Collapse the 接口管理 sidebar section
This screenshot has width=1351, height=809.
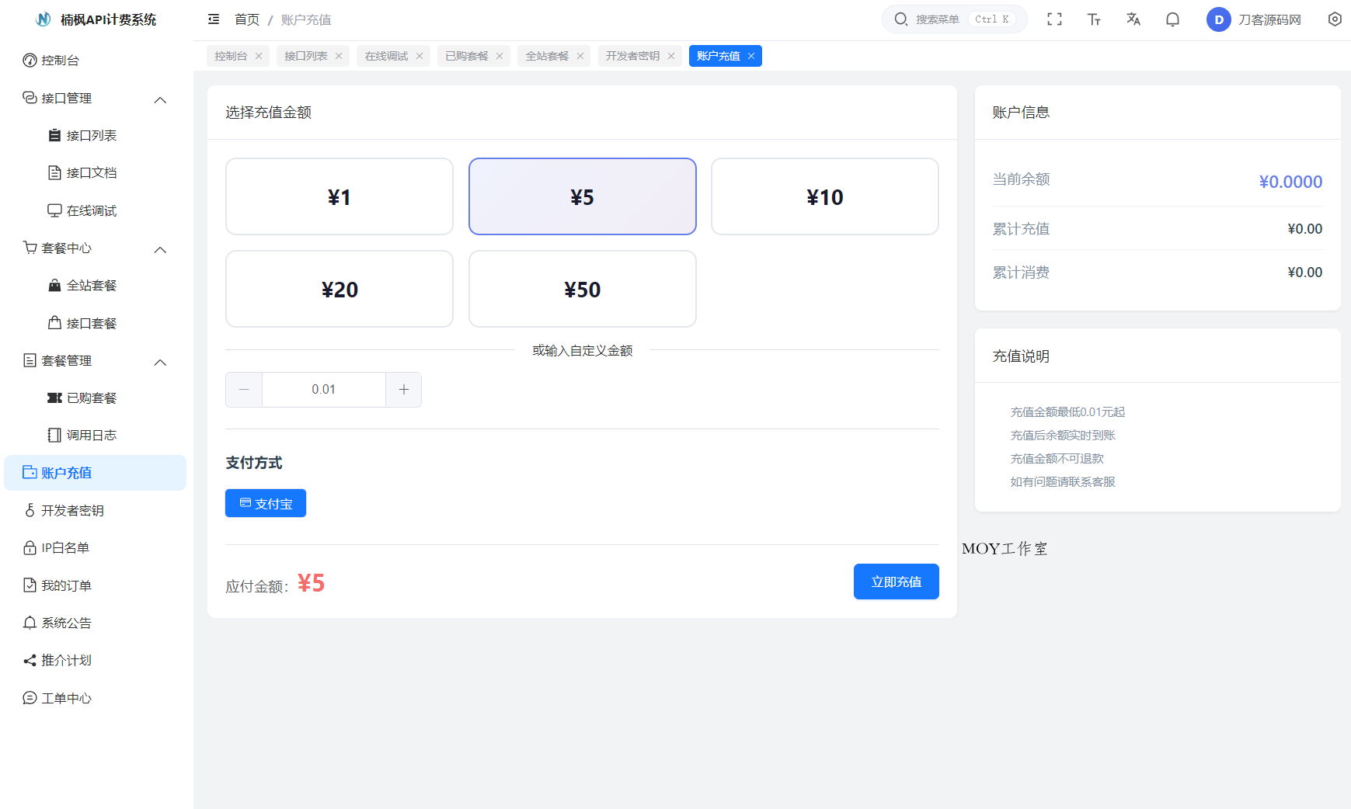click(x=161, y=99)
